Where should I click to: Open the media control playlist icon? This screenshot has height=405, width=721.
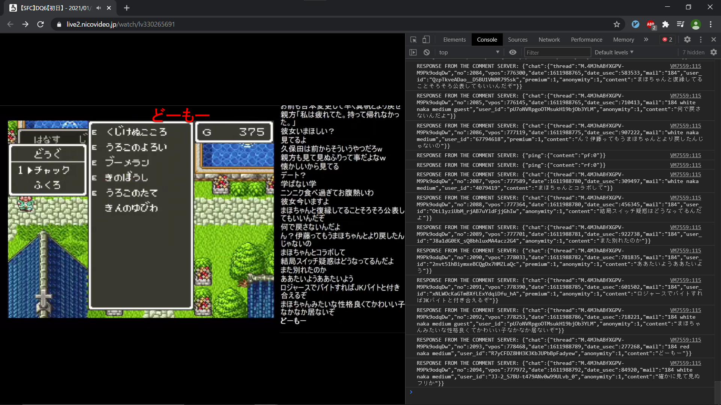680,24
